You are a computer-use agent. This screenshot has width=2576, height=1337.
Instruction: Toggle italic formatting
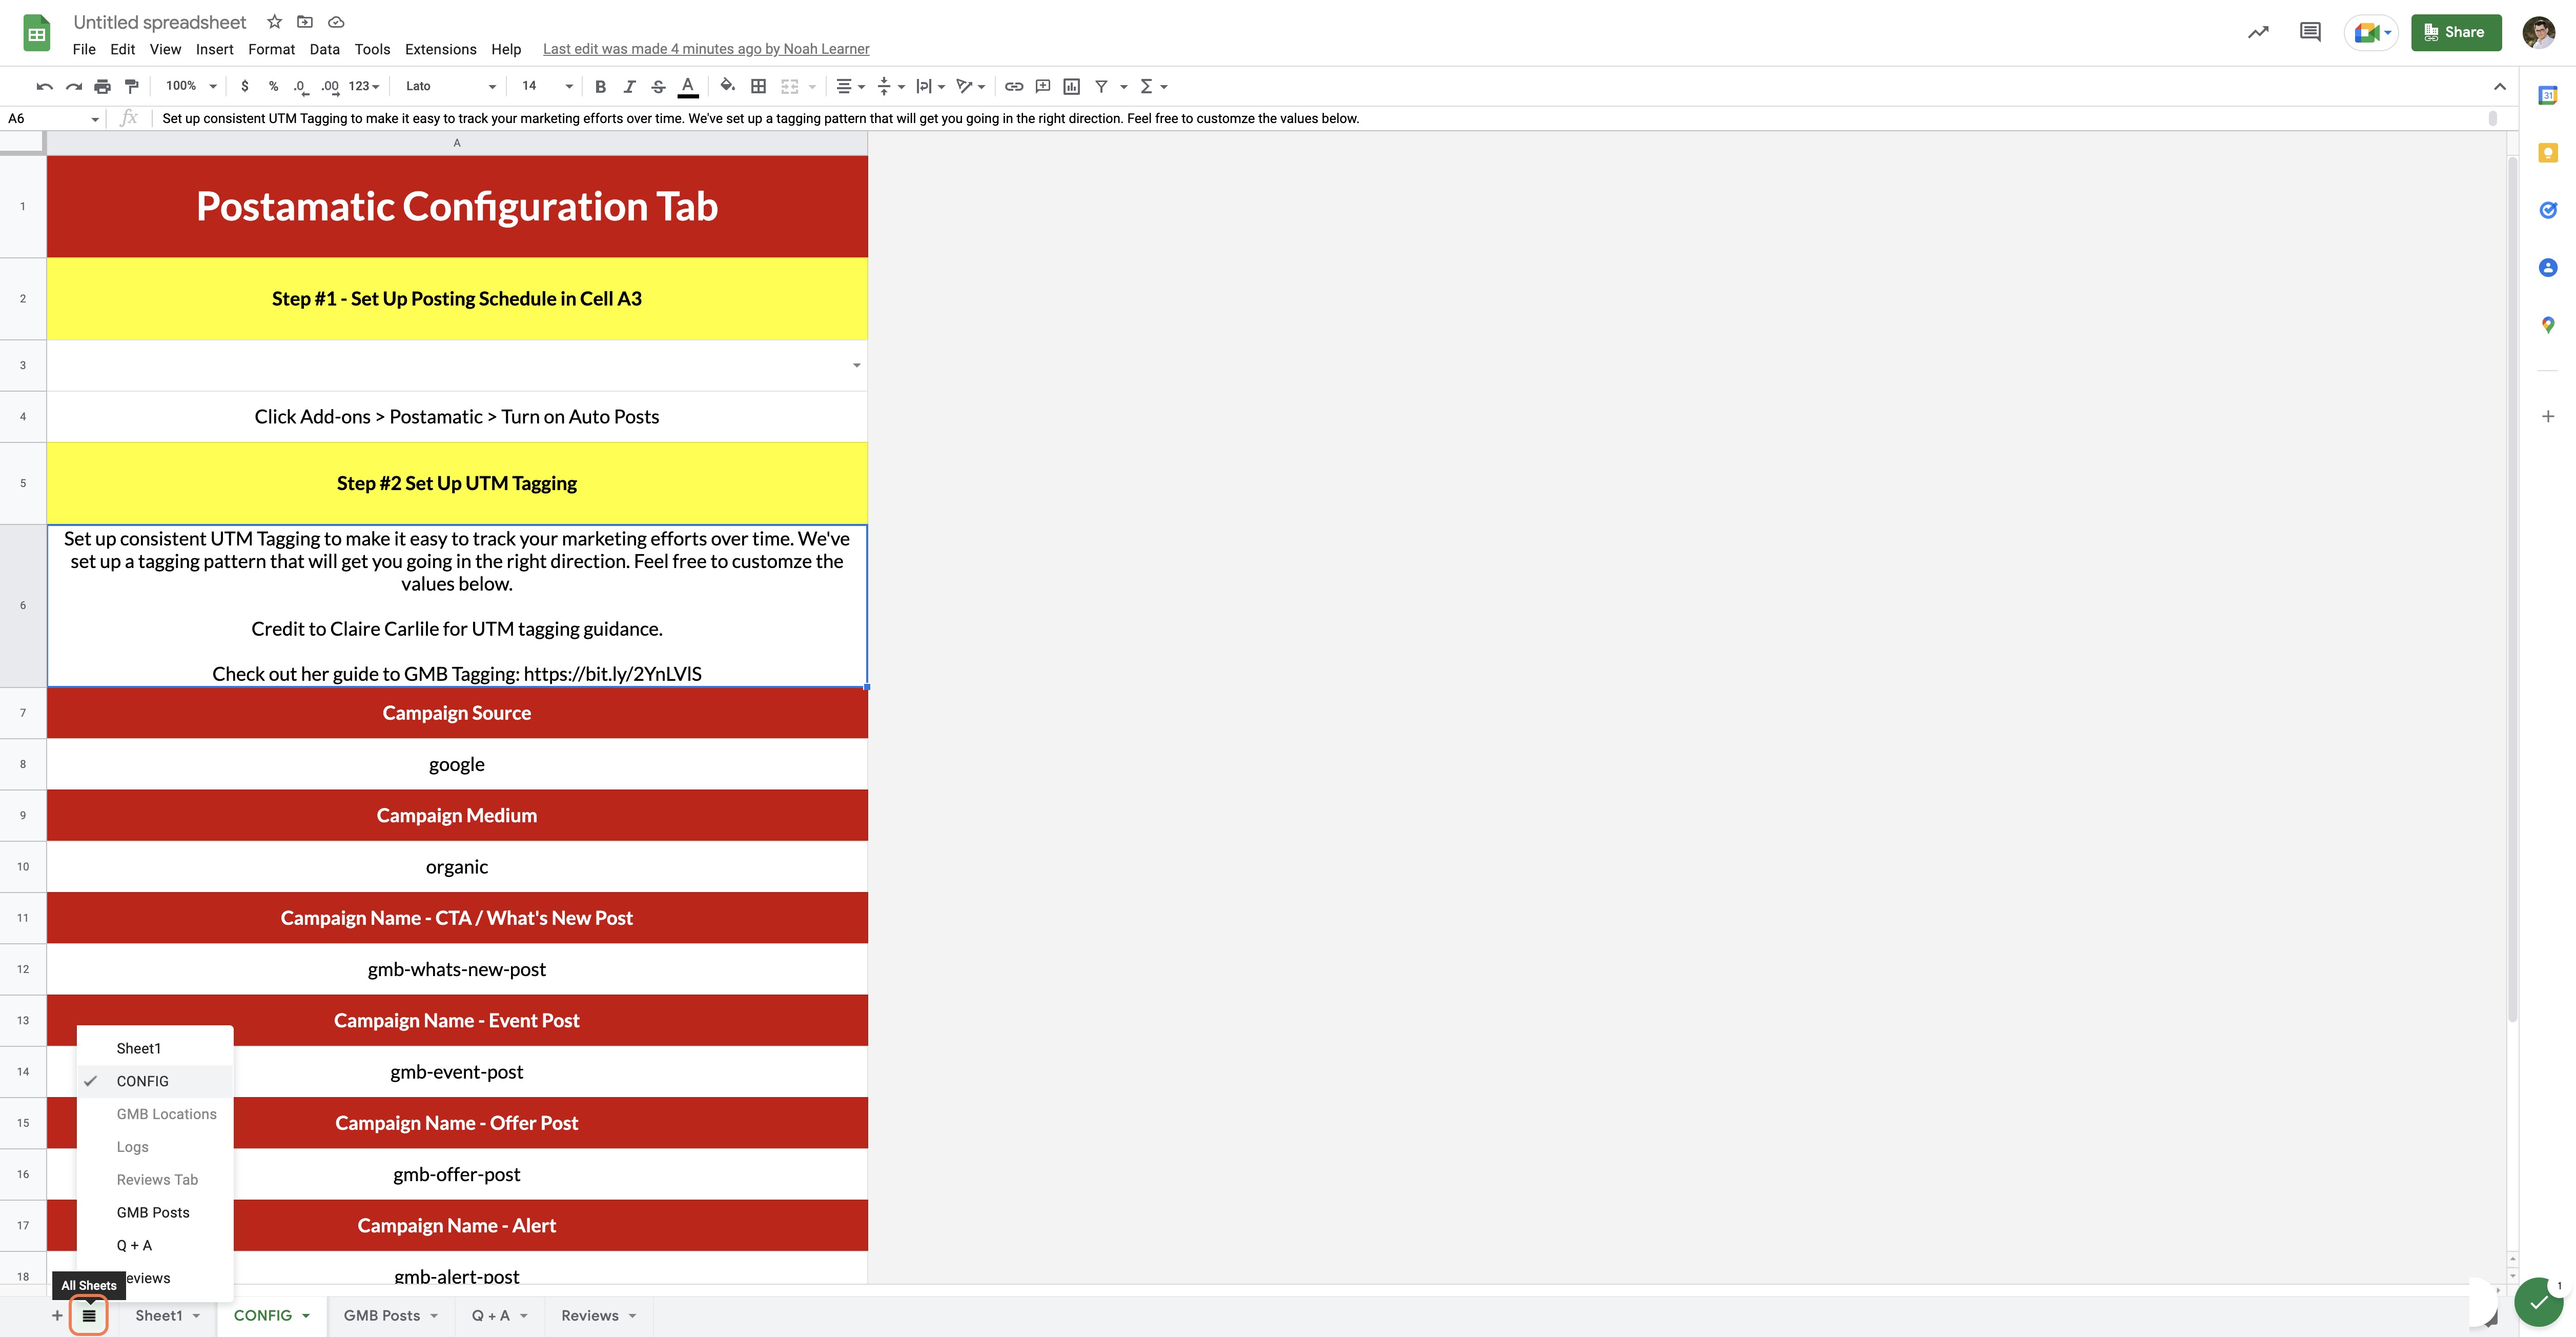coord(629,87)
